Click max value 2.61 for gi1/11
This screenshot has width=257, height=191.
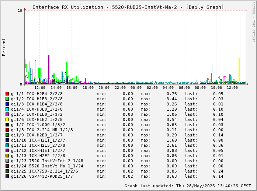(x=172, y=145)
